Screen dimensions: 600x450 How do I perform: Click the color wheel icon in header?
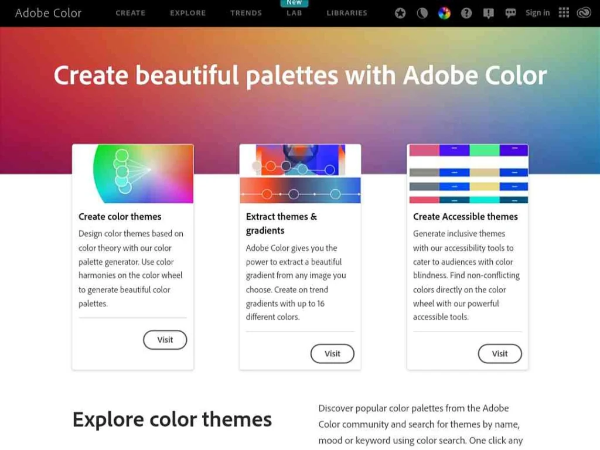[444, 13]
